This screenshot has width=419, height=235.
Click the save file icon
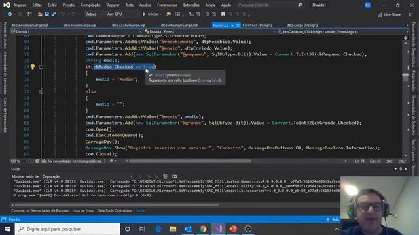pyautogui.click(x=46, y=14)
